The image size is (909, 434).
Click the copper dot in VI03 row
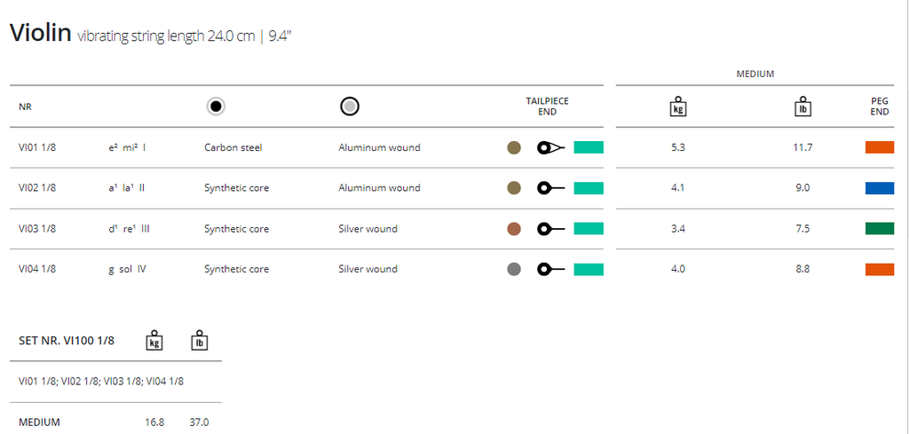tap(513, 229)
